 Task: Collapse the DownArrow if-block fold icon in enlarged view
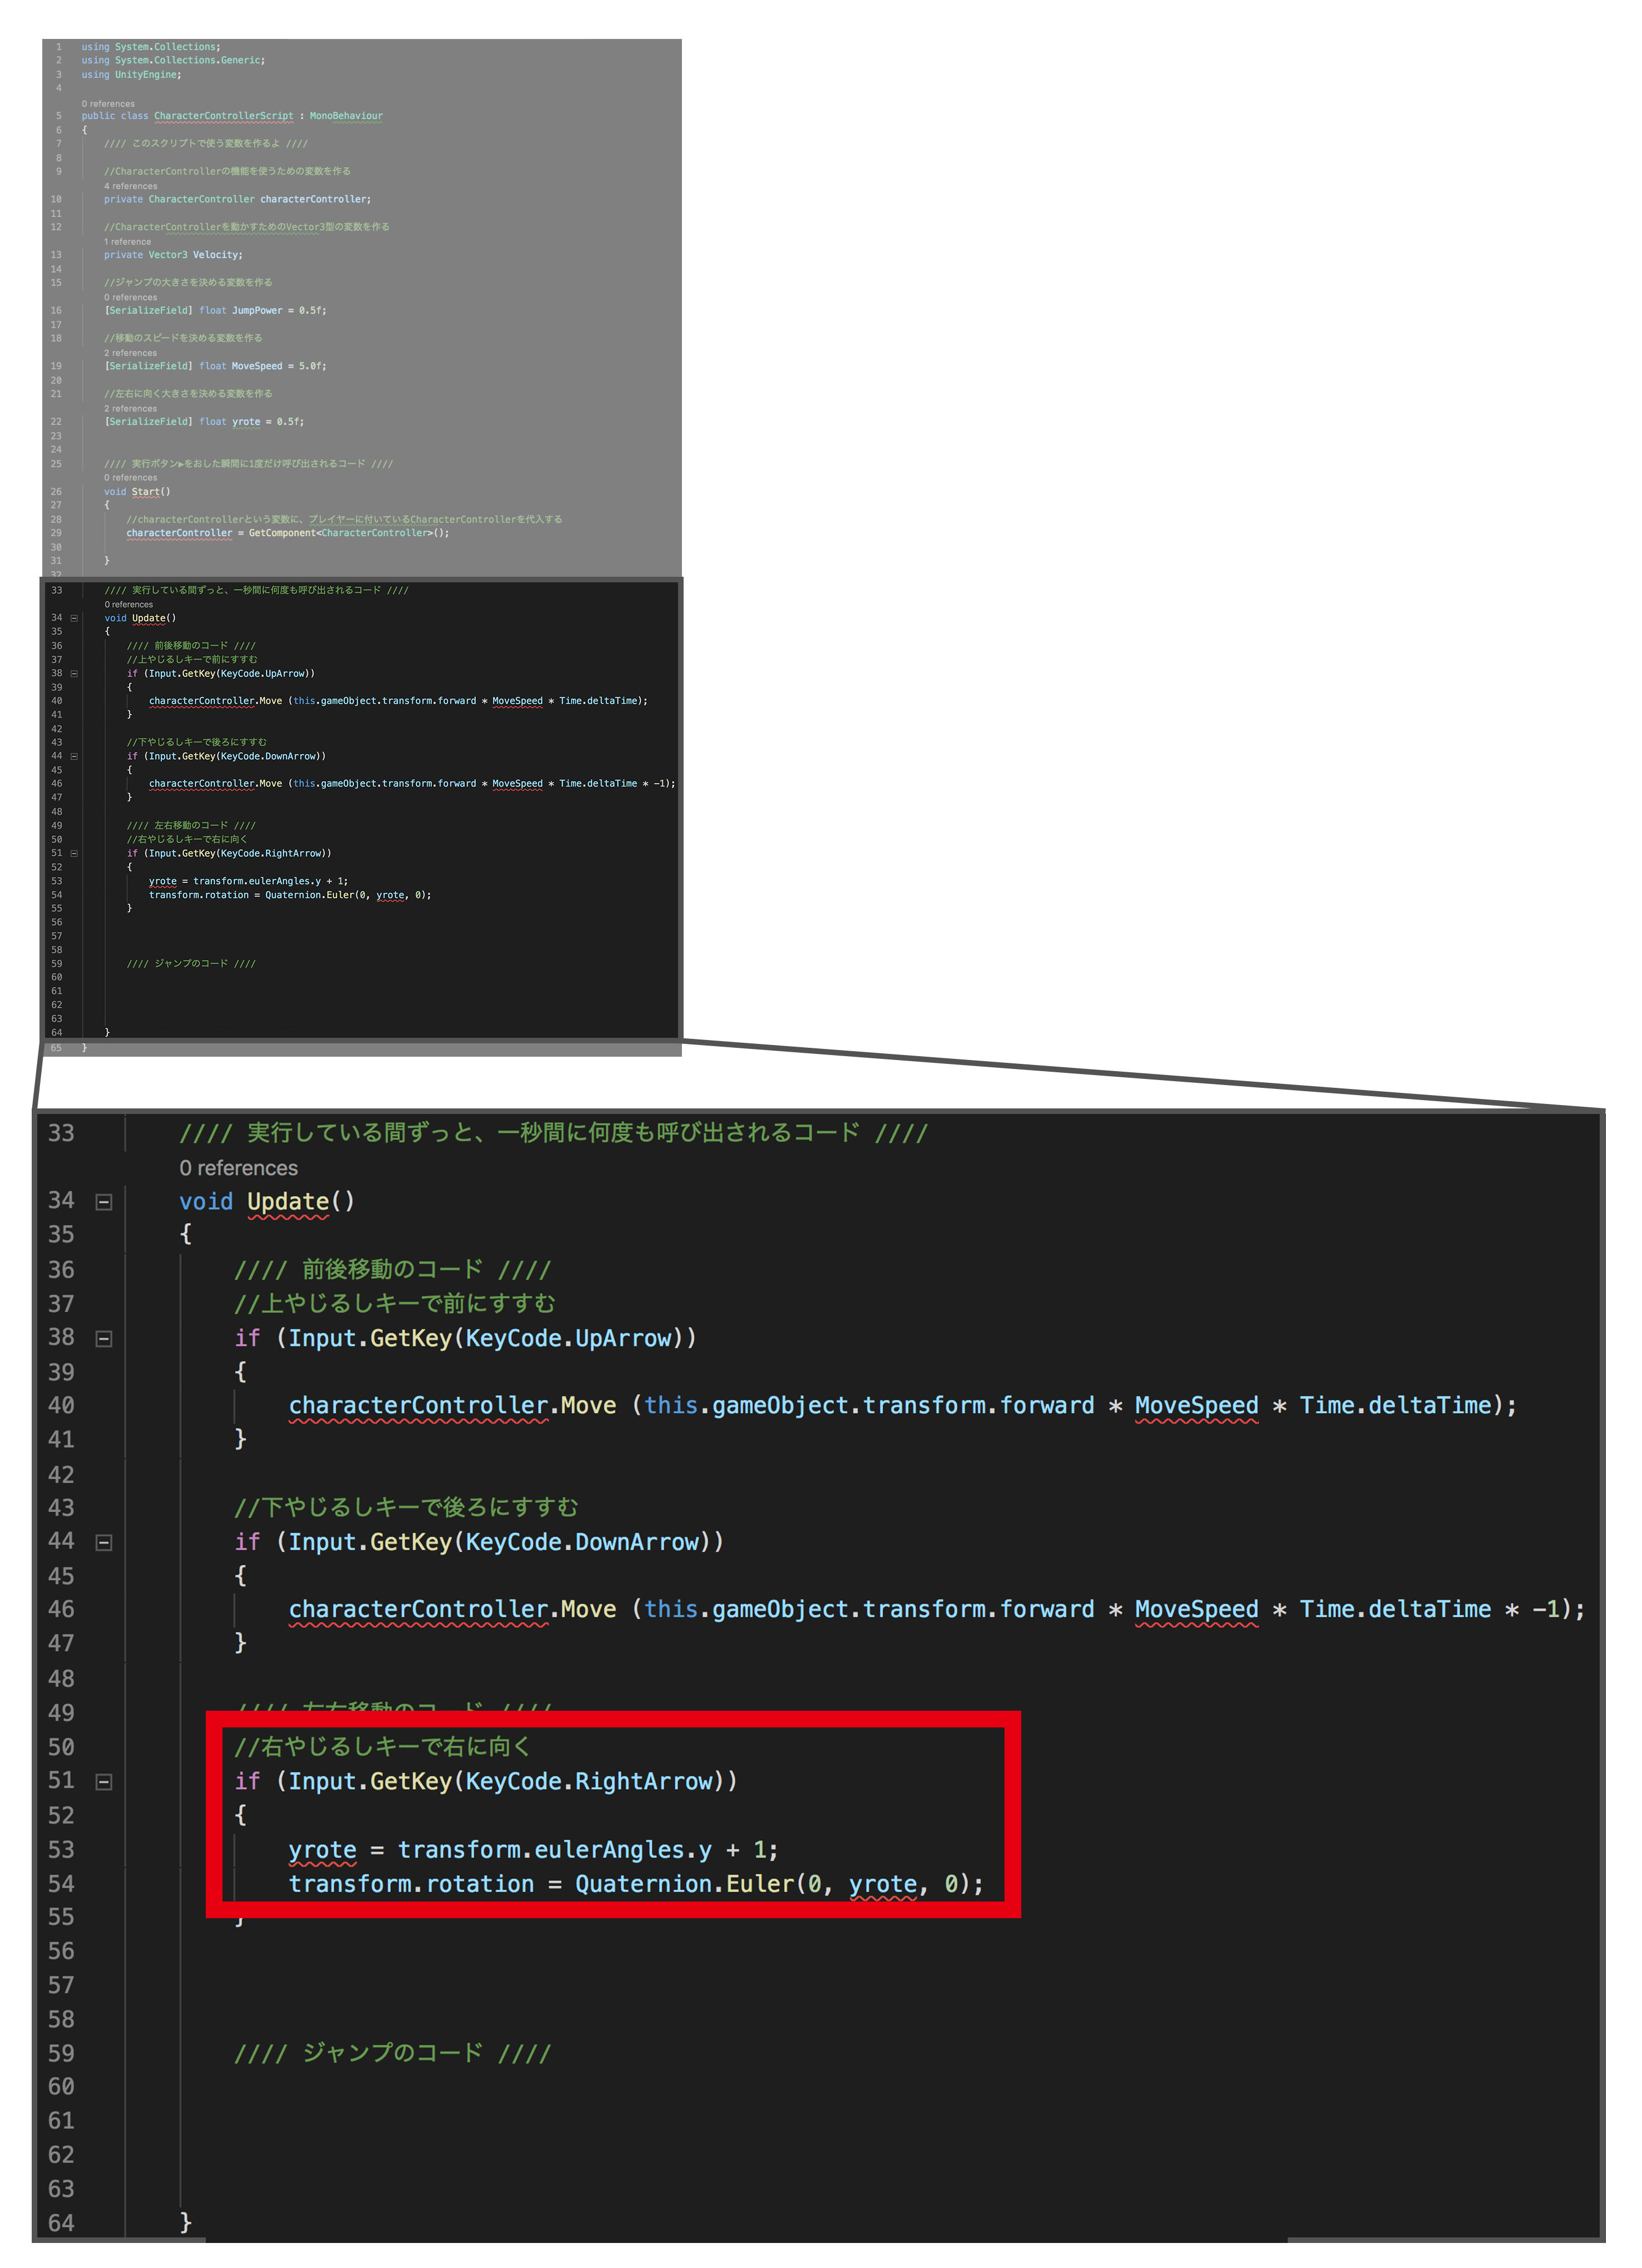(104, 1543)
